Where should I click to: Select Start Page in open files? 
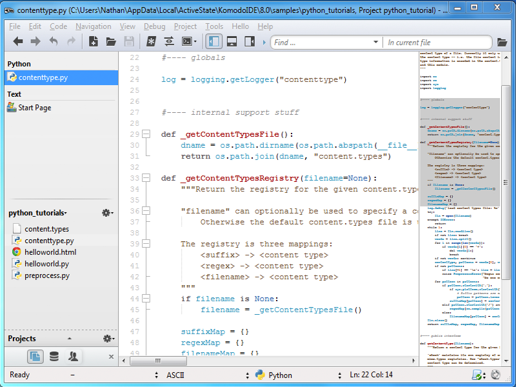pyautogui.click(x=35, y=108)
